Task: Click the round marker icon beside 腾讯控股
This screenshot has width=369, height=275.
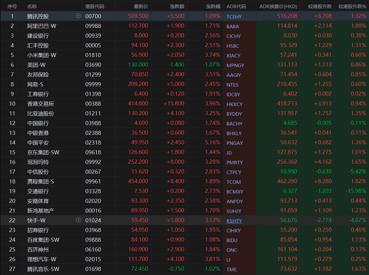Action: [78, 16]
